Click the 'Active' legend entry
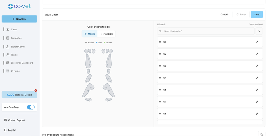 [108, 43]
